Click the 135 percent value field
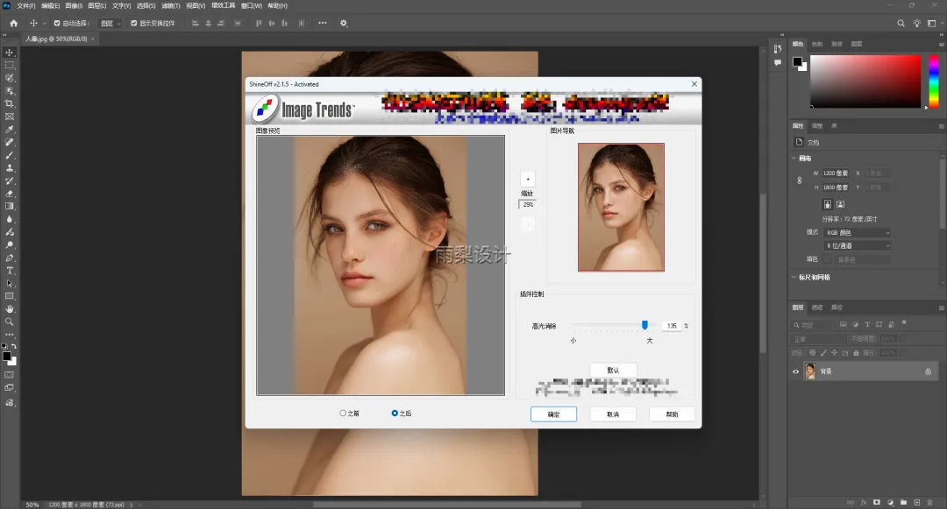The height and width of the screenshot is (509, 947). pyautogui.click(x=672, y=326)
